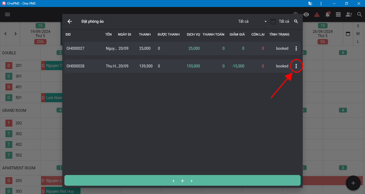
Task: Click the translate icon in title bar
Action: click(x=310, y=3)
